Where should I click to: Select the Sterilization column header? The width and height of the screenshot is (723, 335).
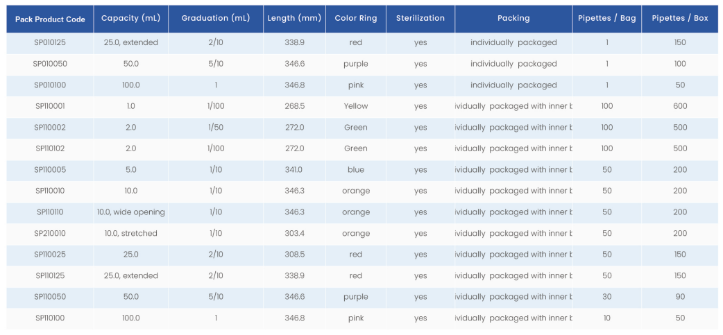pos(420,18)
